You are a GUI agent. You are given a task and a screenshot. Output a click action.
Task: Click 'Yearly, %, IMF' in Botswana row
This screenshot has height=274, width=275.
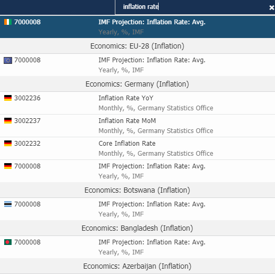[x=121, y=214]
